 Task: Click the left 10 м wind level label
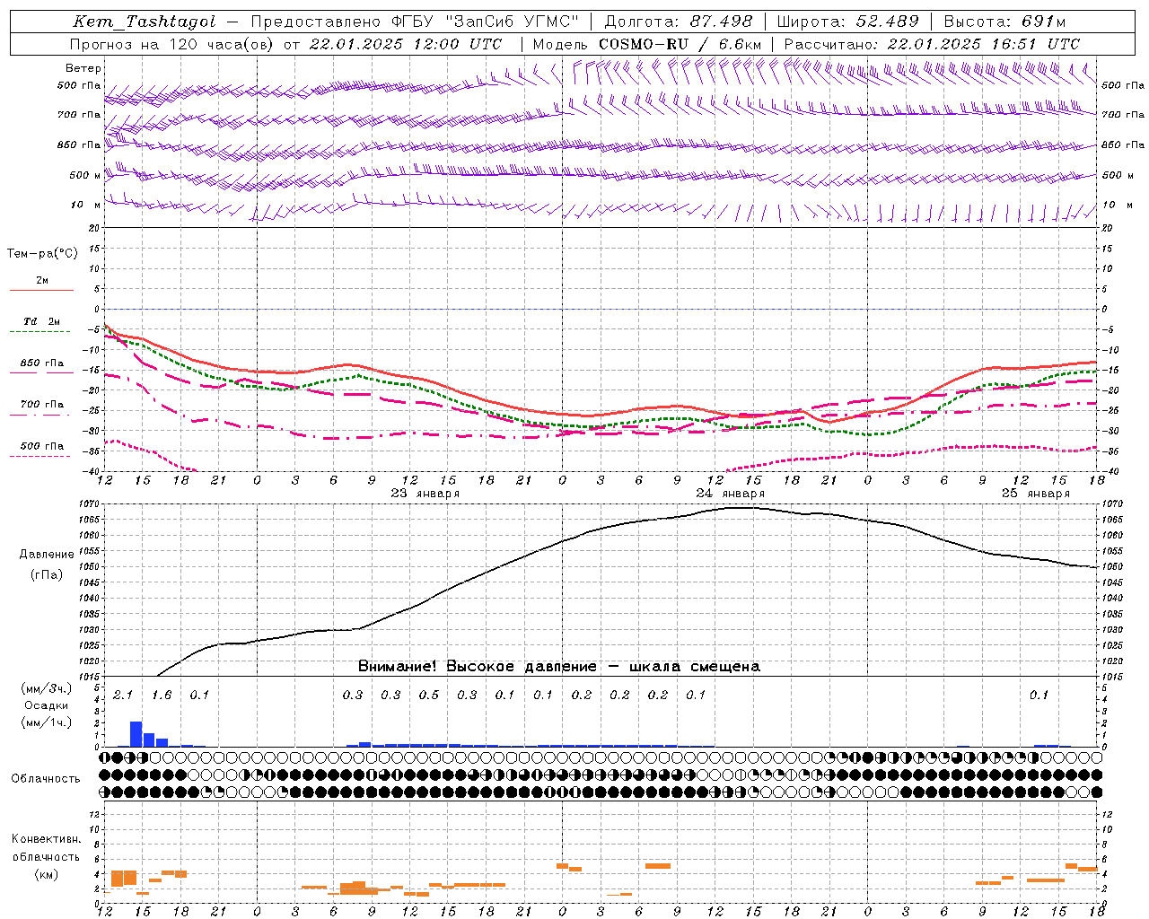(x=86, y=205)
